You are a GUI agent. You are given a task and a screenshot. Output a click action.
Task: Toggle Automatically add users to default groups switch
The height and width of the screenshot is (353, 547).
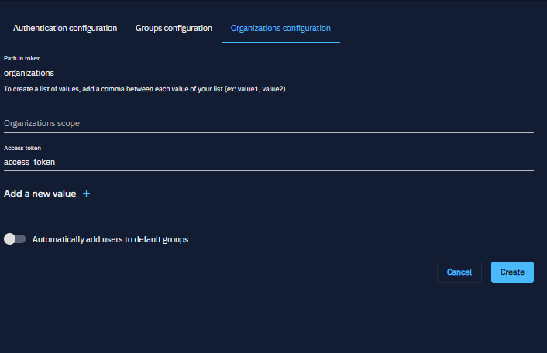[15, 239]
